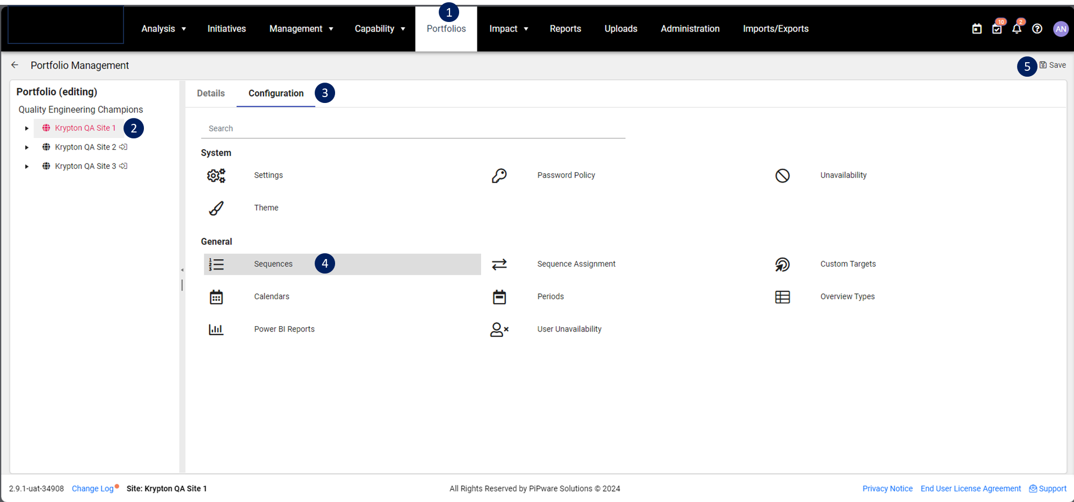This screenshot has height=502, width=1074.
Task: Click the Theme paintbrush icon
Action: tap(216, 208)
